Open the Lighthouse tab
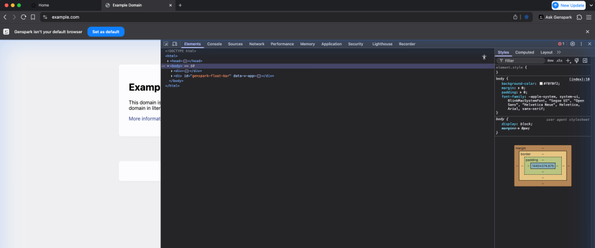The height and width of the screenshot is (248, 595). (x=382, y=44)
